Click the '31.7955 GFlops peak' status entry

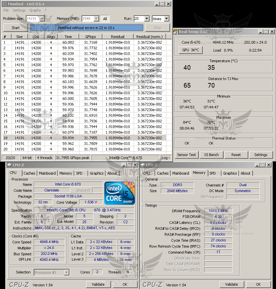click(x=73, y=158)
